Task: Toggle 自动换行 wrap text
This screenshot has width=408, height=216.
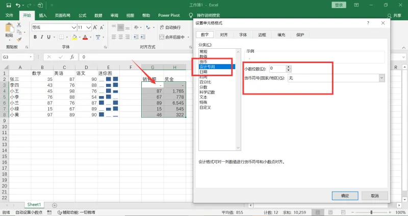Action: (170, 27)
